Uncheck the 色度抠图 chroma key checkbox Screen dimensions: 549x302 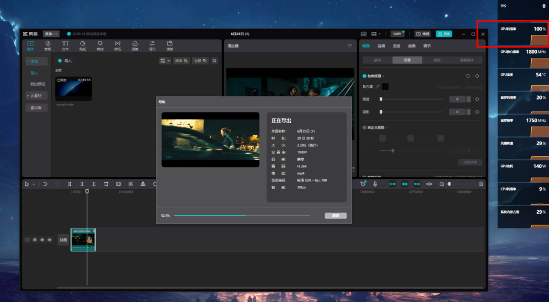click(364, 76)
